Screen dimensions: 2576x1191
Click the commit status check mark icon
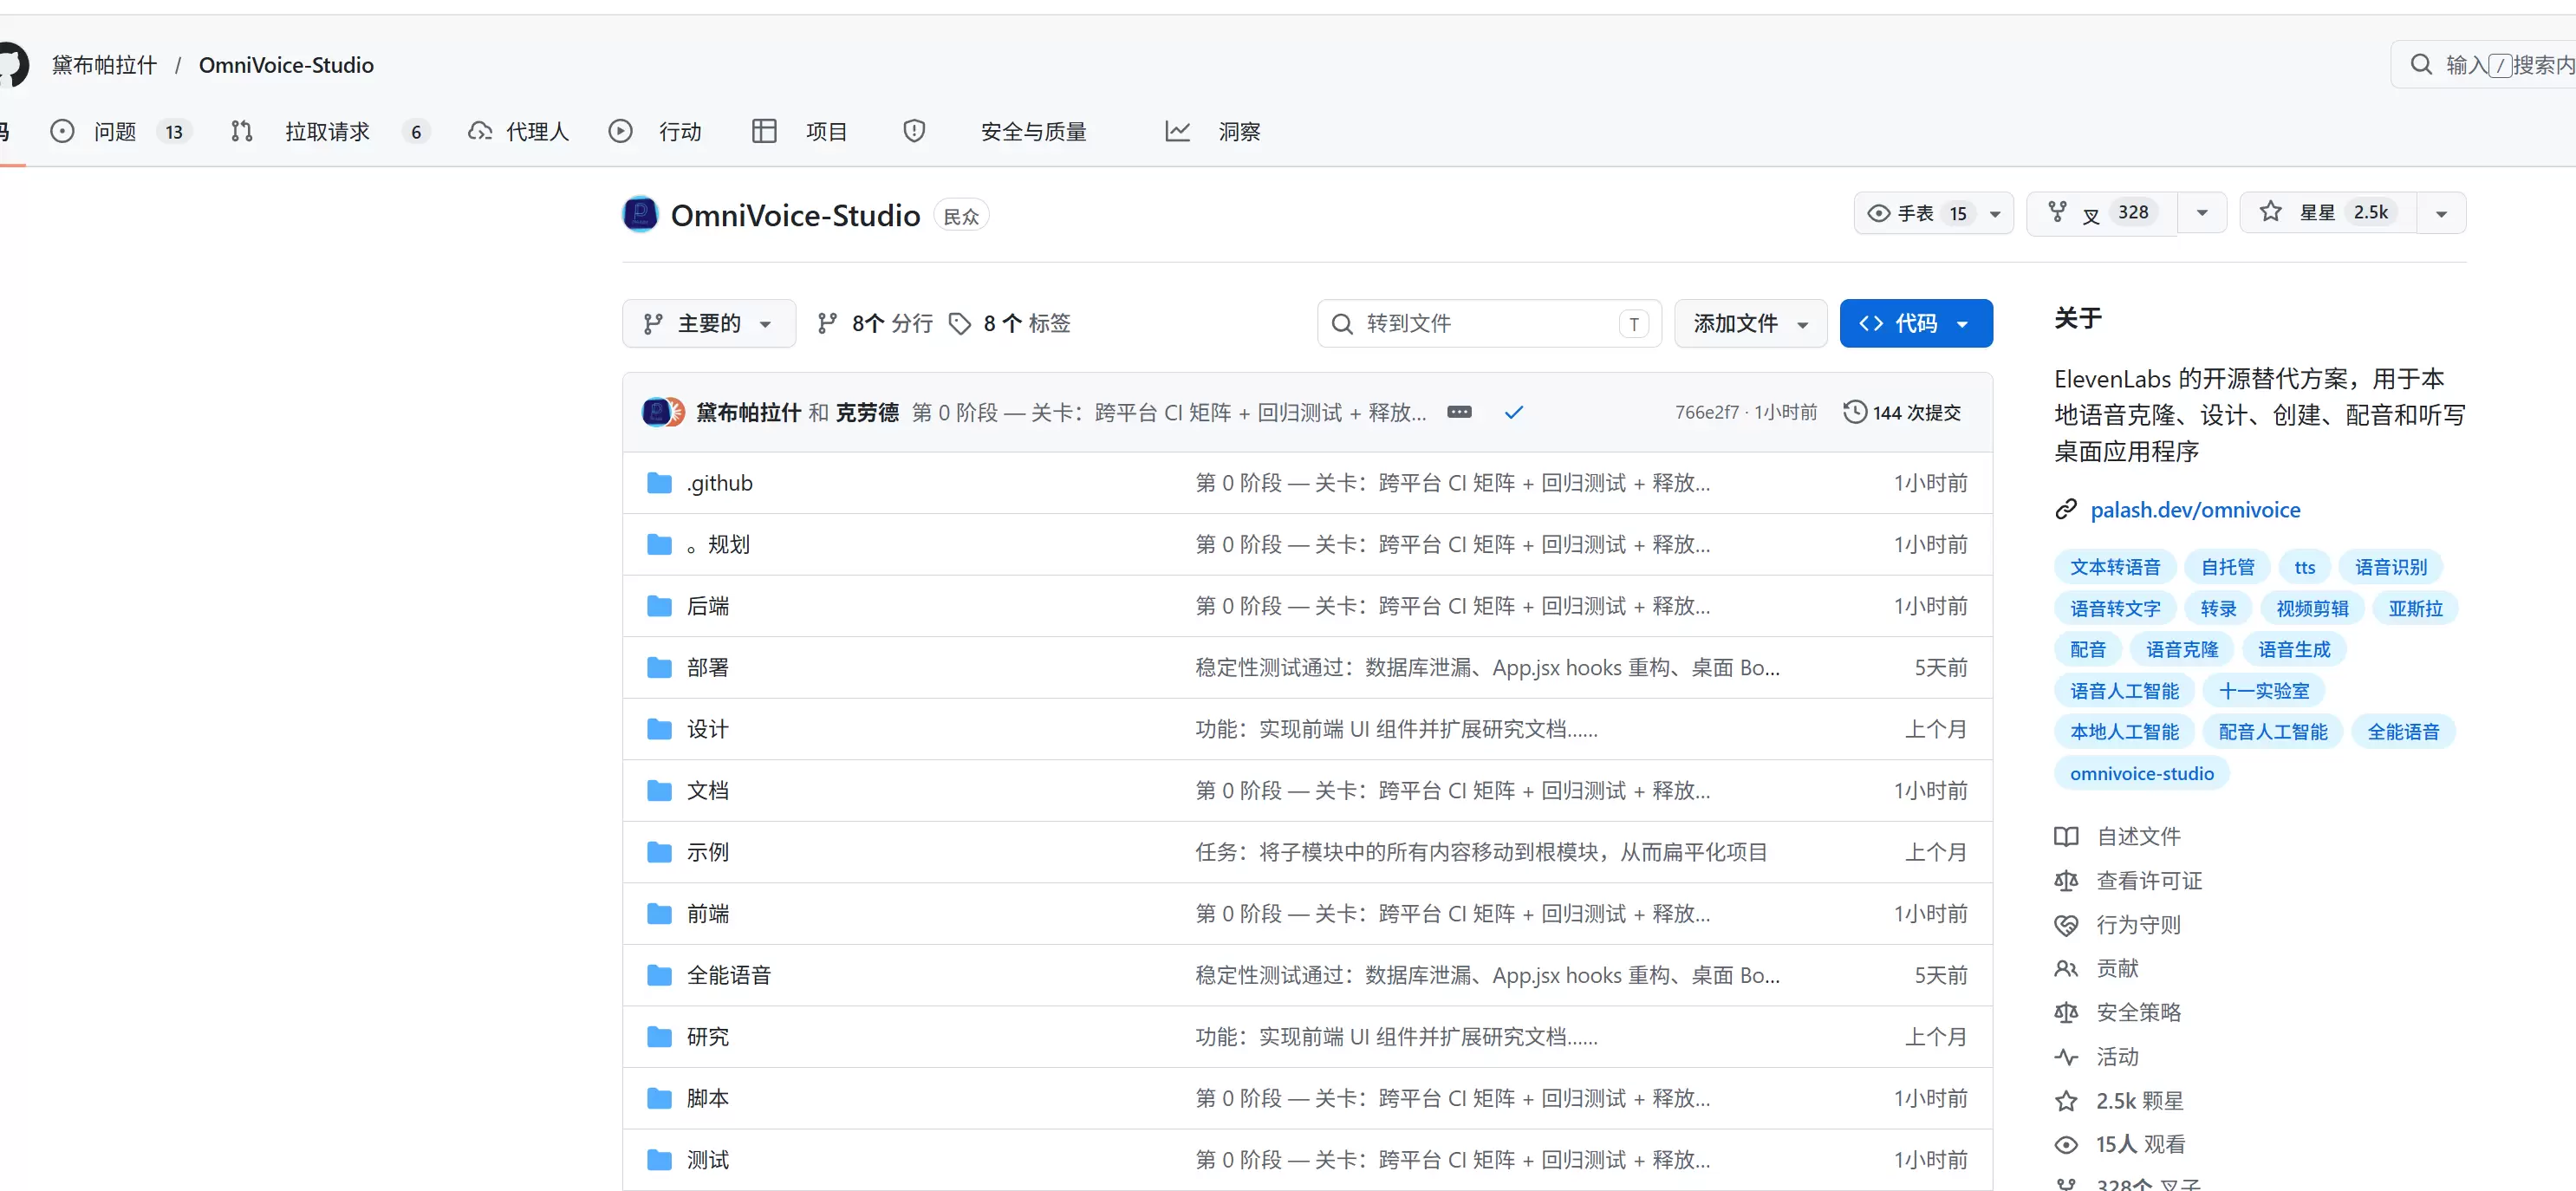pyautogui.click(x=1513, y=412)
